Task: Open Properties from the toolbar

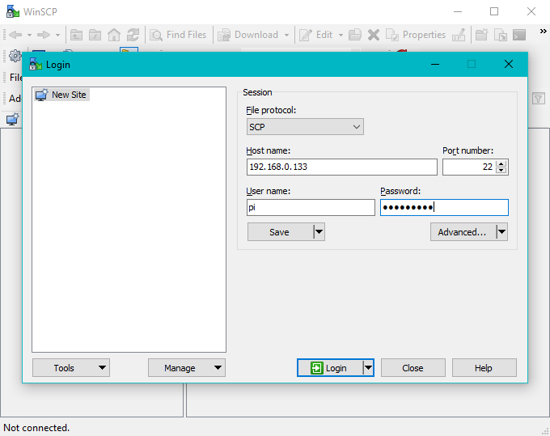Action: point(416,35)
